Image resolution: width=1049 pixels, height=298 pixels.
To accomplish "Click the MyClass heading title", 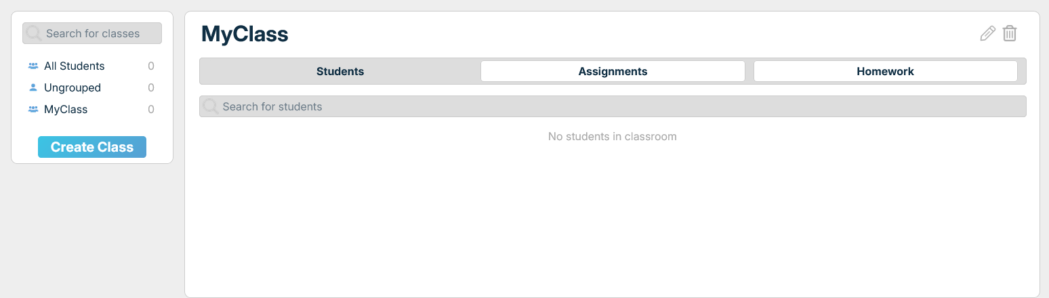I will pyautogui.click(x=245, y=34).
